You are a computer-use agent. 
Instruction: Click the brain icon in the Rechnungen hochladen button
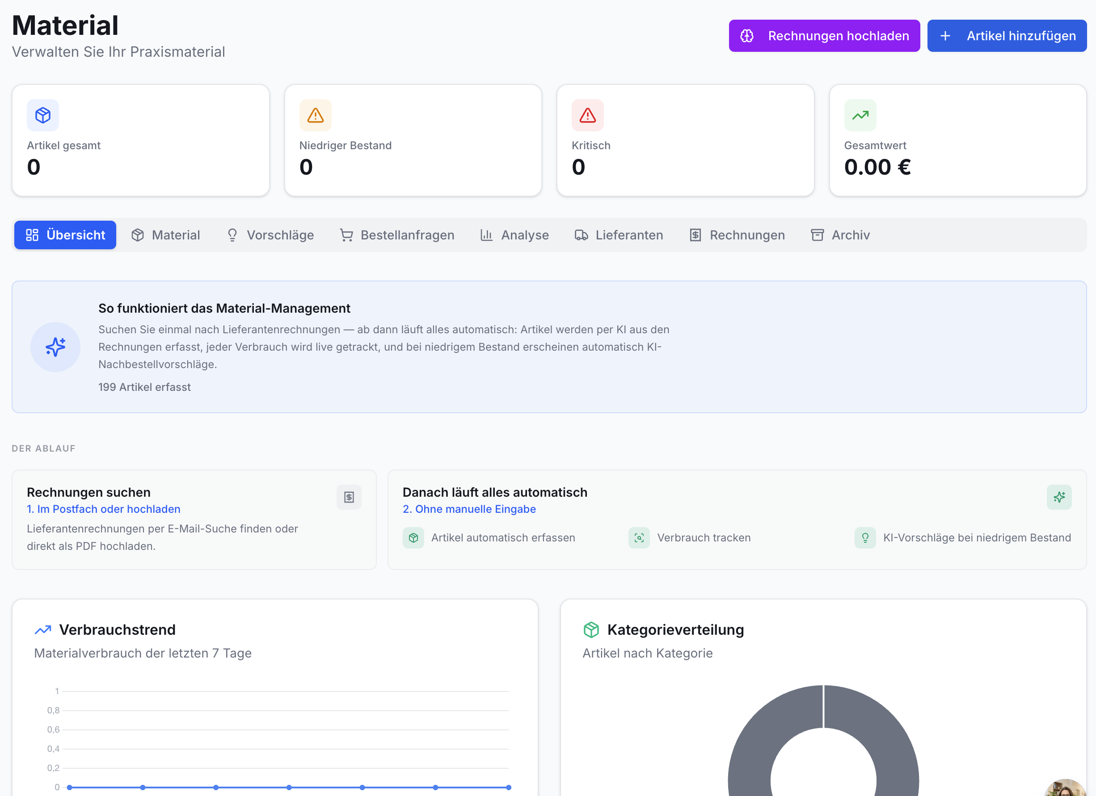click(747, 36)
